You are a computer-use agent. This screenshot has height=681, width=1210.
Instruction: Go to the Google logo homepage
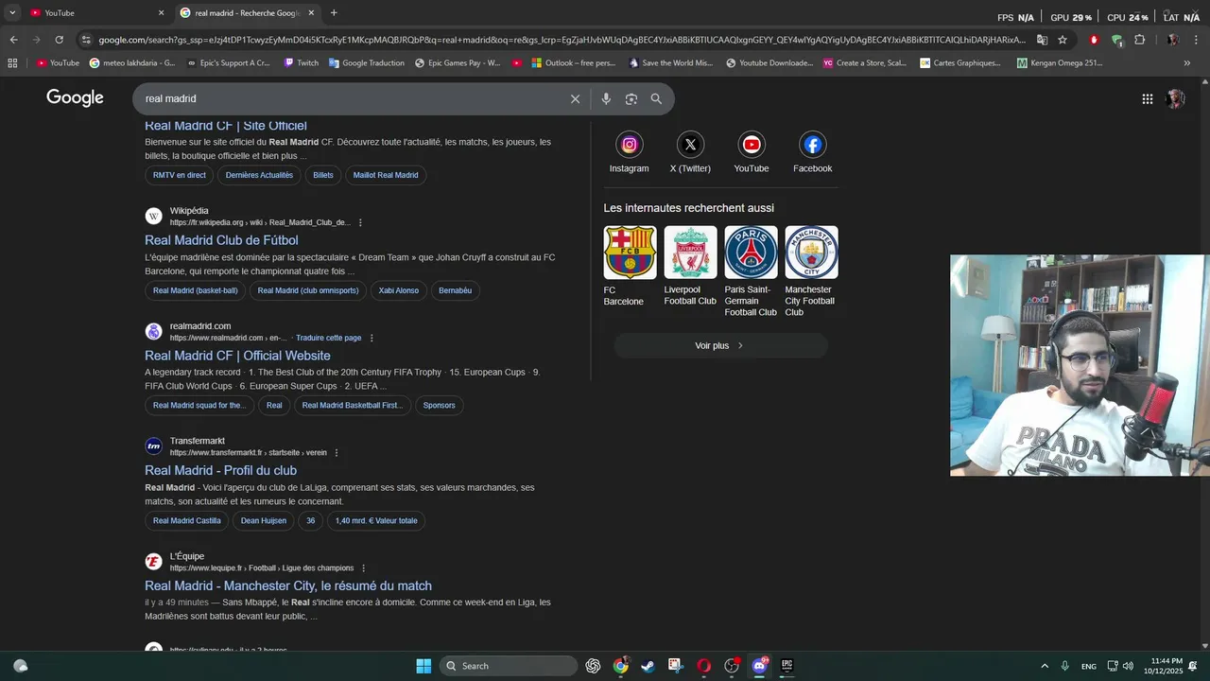coord(75,98)
